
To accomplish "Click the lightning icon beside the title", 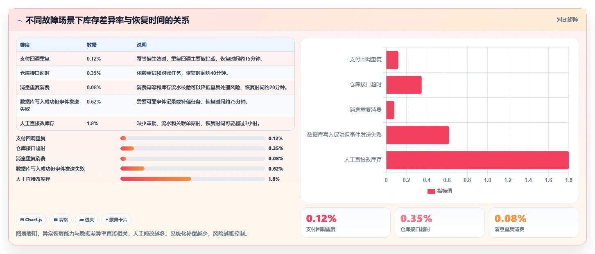I will click(19, 20).
